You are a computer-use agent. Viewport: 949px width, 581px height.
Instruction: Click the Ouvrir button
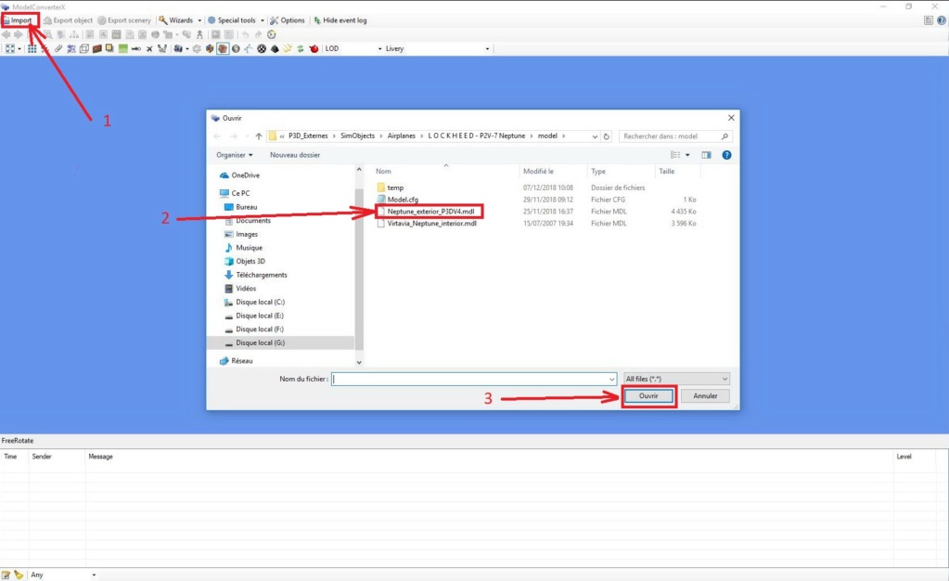pyautogui.click(x=648, y=395)
